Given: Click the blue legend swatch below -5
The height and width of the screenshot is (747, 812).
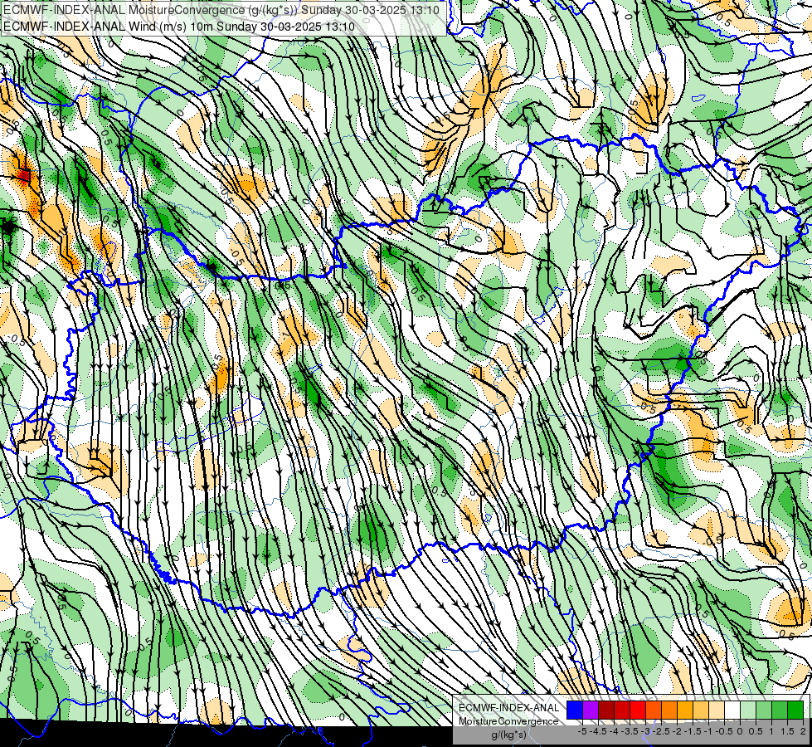Looking at the screenshot, I should click(x=574, y=710).
